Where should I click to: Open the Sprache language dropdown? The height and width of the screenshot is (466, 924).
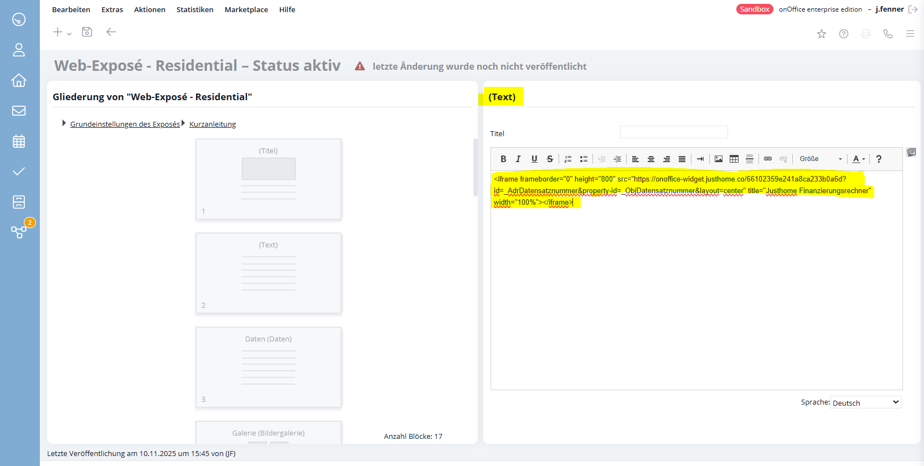click(x=866, y=402)
